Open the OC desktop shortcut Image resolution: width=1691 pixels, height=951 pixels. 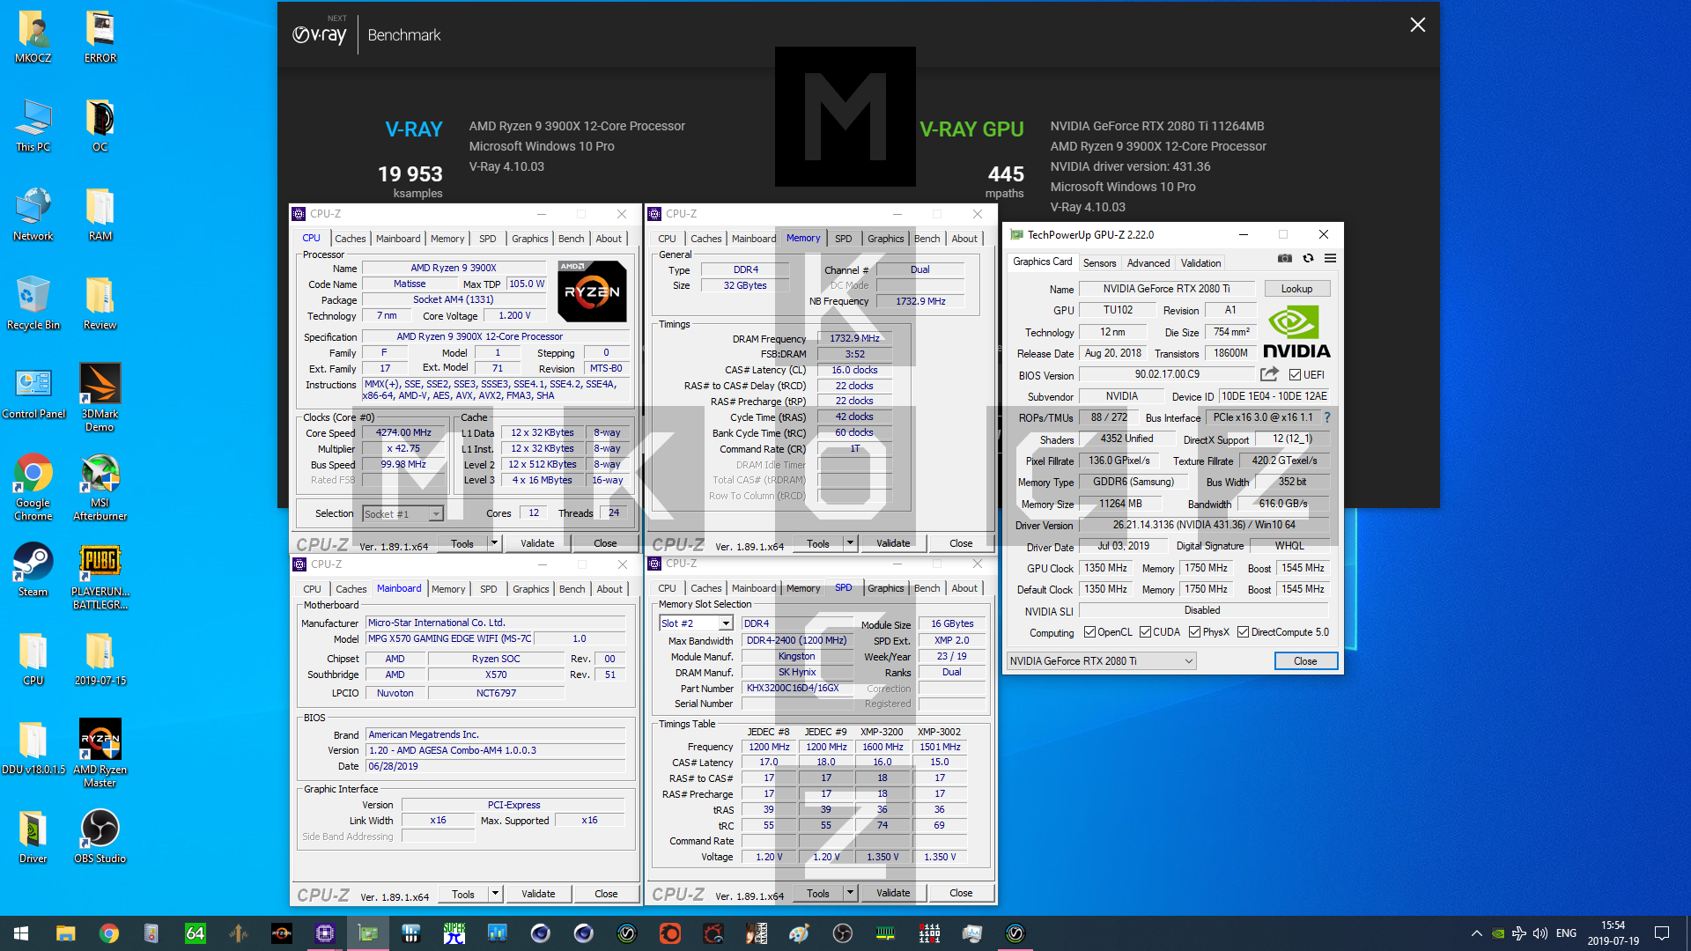[100, 126]
